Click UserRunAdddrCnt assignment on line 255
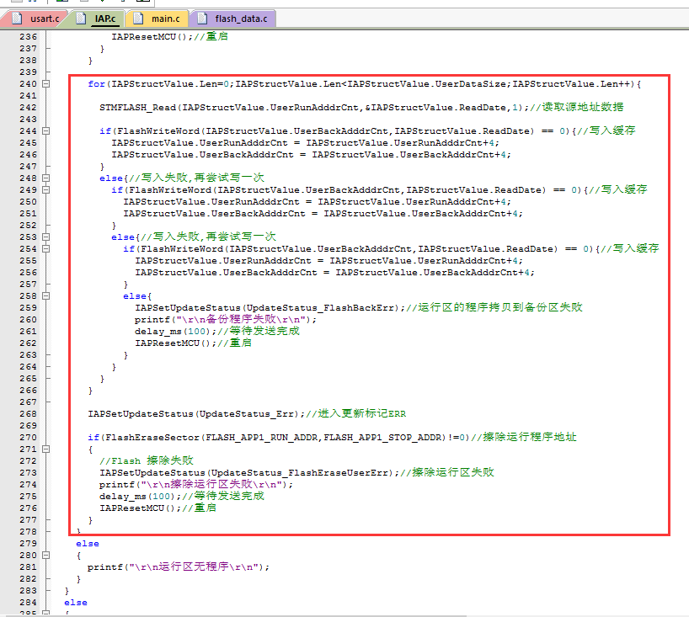689x617 pixels. (329, 260)
